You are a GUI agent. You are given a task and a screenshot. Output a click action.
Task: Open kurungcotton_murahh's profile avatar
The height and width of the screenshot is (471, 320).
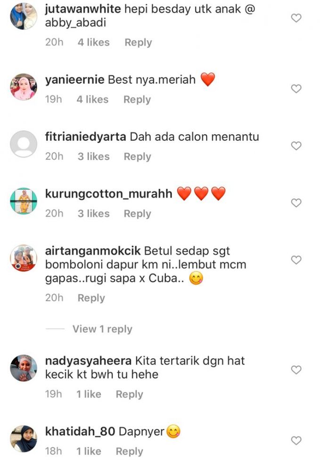click(x=24, y=201)
